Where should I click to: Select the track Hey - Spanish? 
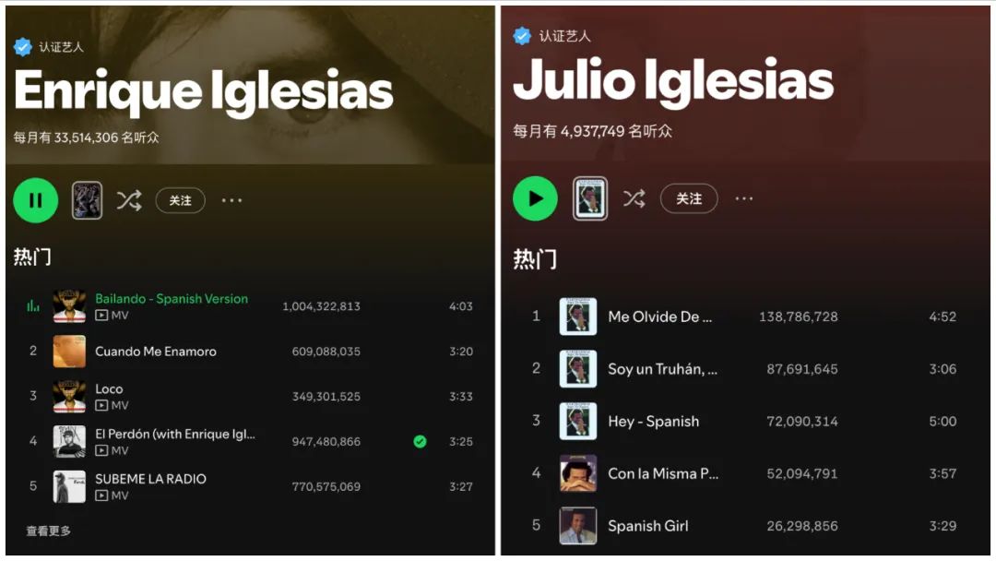coord(653,422)
